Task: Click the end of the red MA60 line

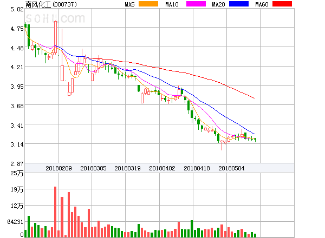Action: click(255, 98)
